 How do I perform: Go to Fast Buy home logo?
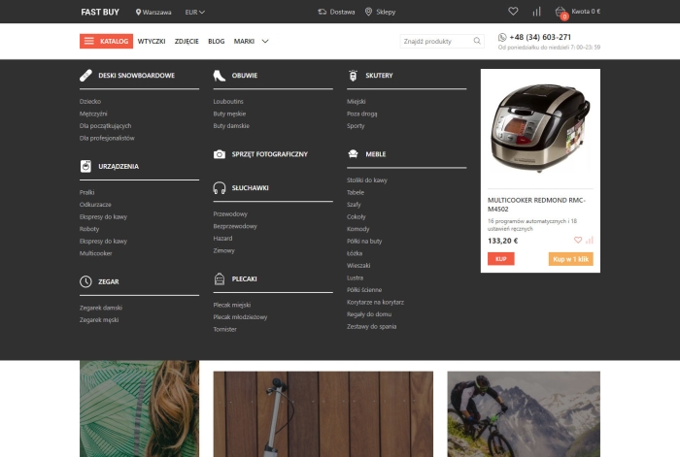[x=100, y=13]
